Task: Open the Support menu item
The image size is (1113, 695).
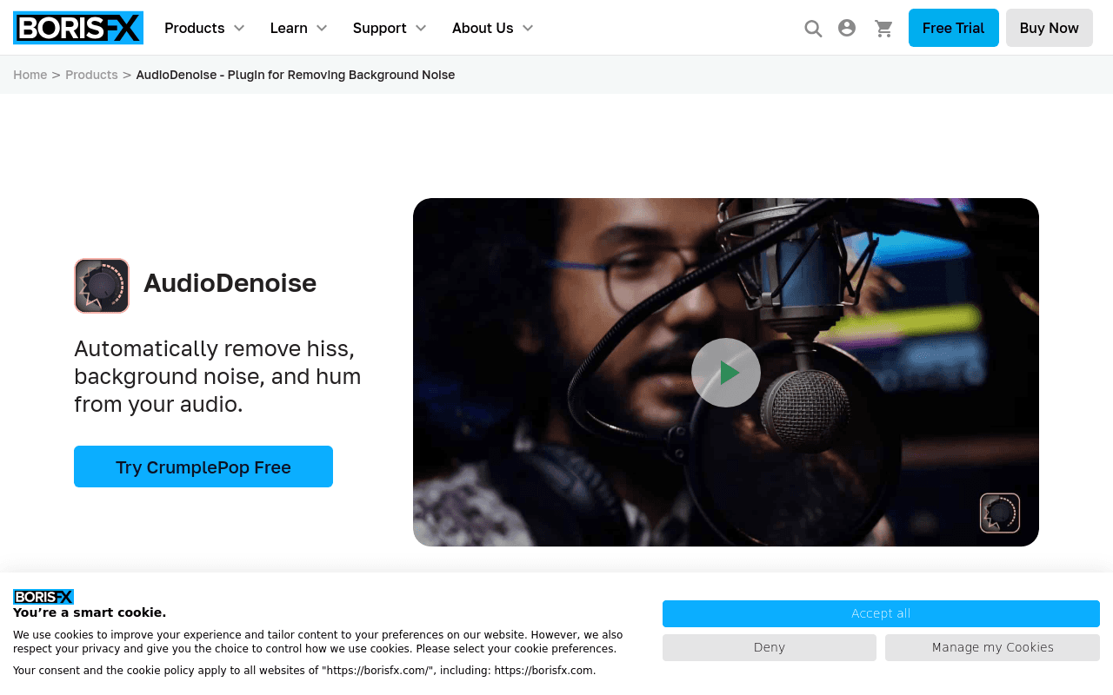Action: (380, 28)
